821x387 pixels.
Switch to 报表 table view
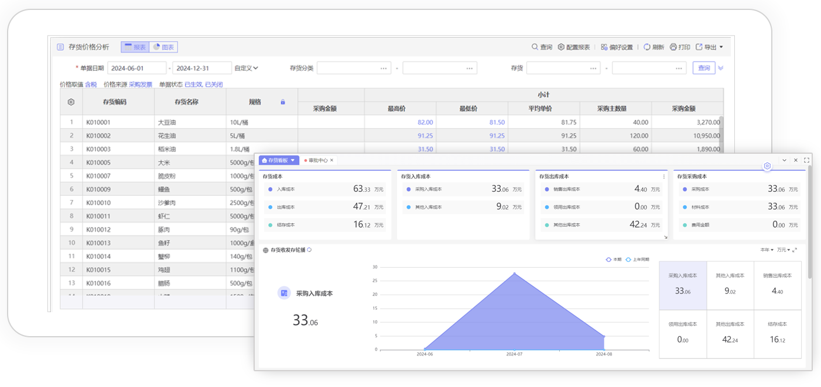(135, 47)
